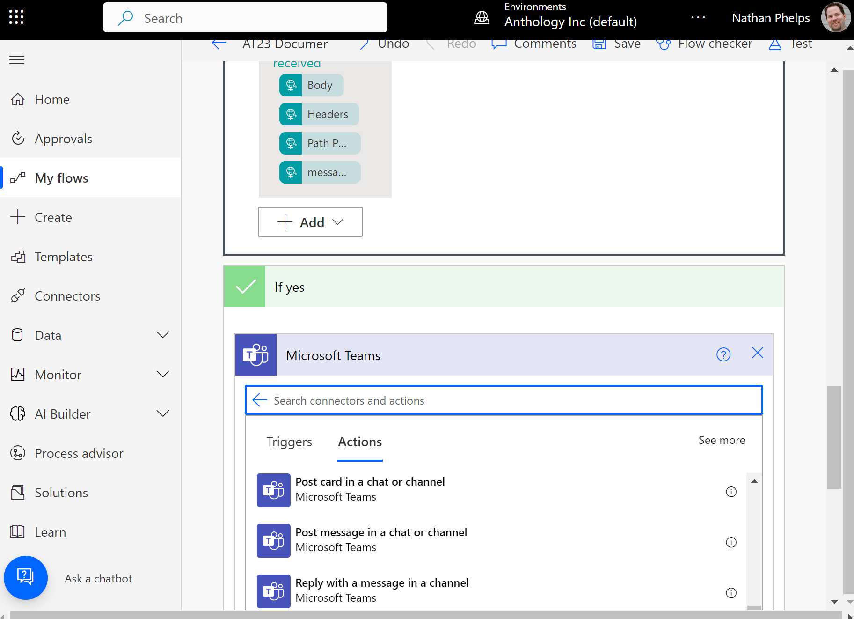Open Nathan Phelps profile picture
854x619 pixels.
(836, 18)
